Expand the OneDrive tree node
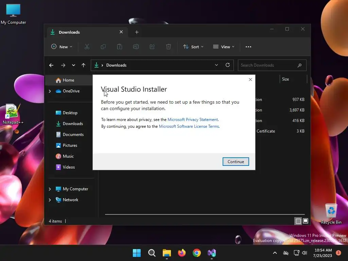Viewport: 348px width, 261px height. pyautogui.click(x=50, y=91)
